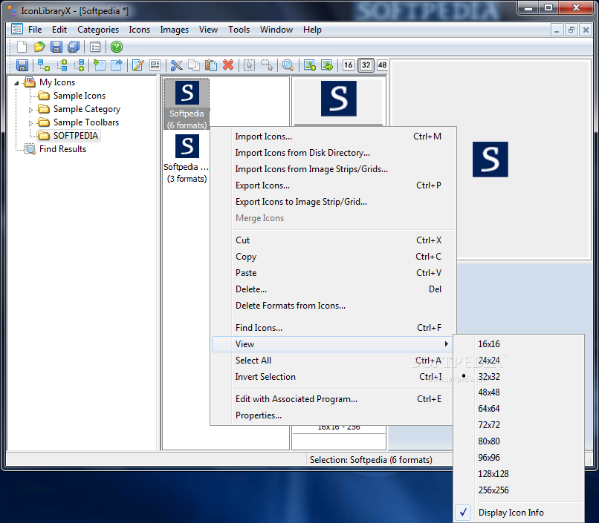The image size is (599, 523).
Task: Click the New library blank page icon
Action: pyautogui.click(x=22, y=47)
